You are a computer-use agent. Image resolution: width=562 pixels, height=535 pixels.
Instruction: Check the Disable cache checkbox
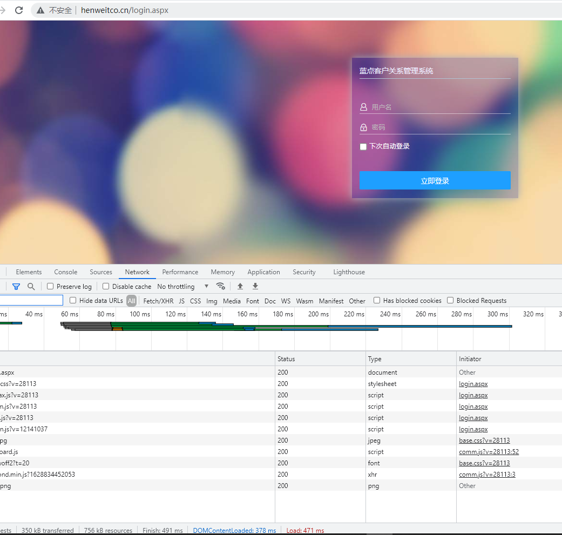click(x=106, y=287)
